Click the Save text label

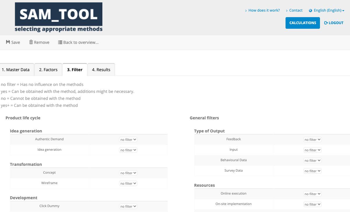pos(16,42)
